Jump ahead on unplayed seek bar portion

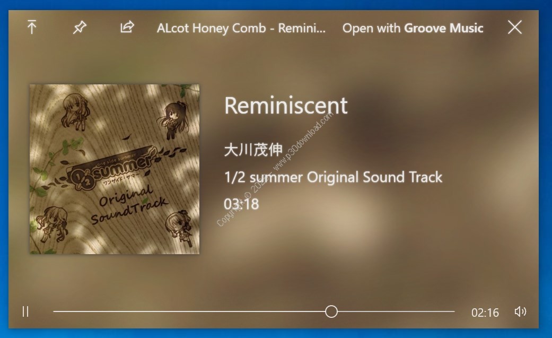point(396,311)
